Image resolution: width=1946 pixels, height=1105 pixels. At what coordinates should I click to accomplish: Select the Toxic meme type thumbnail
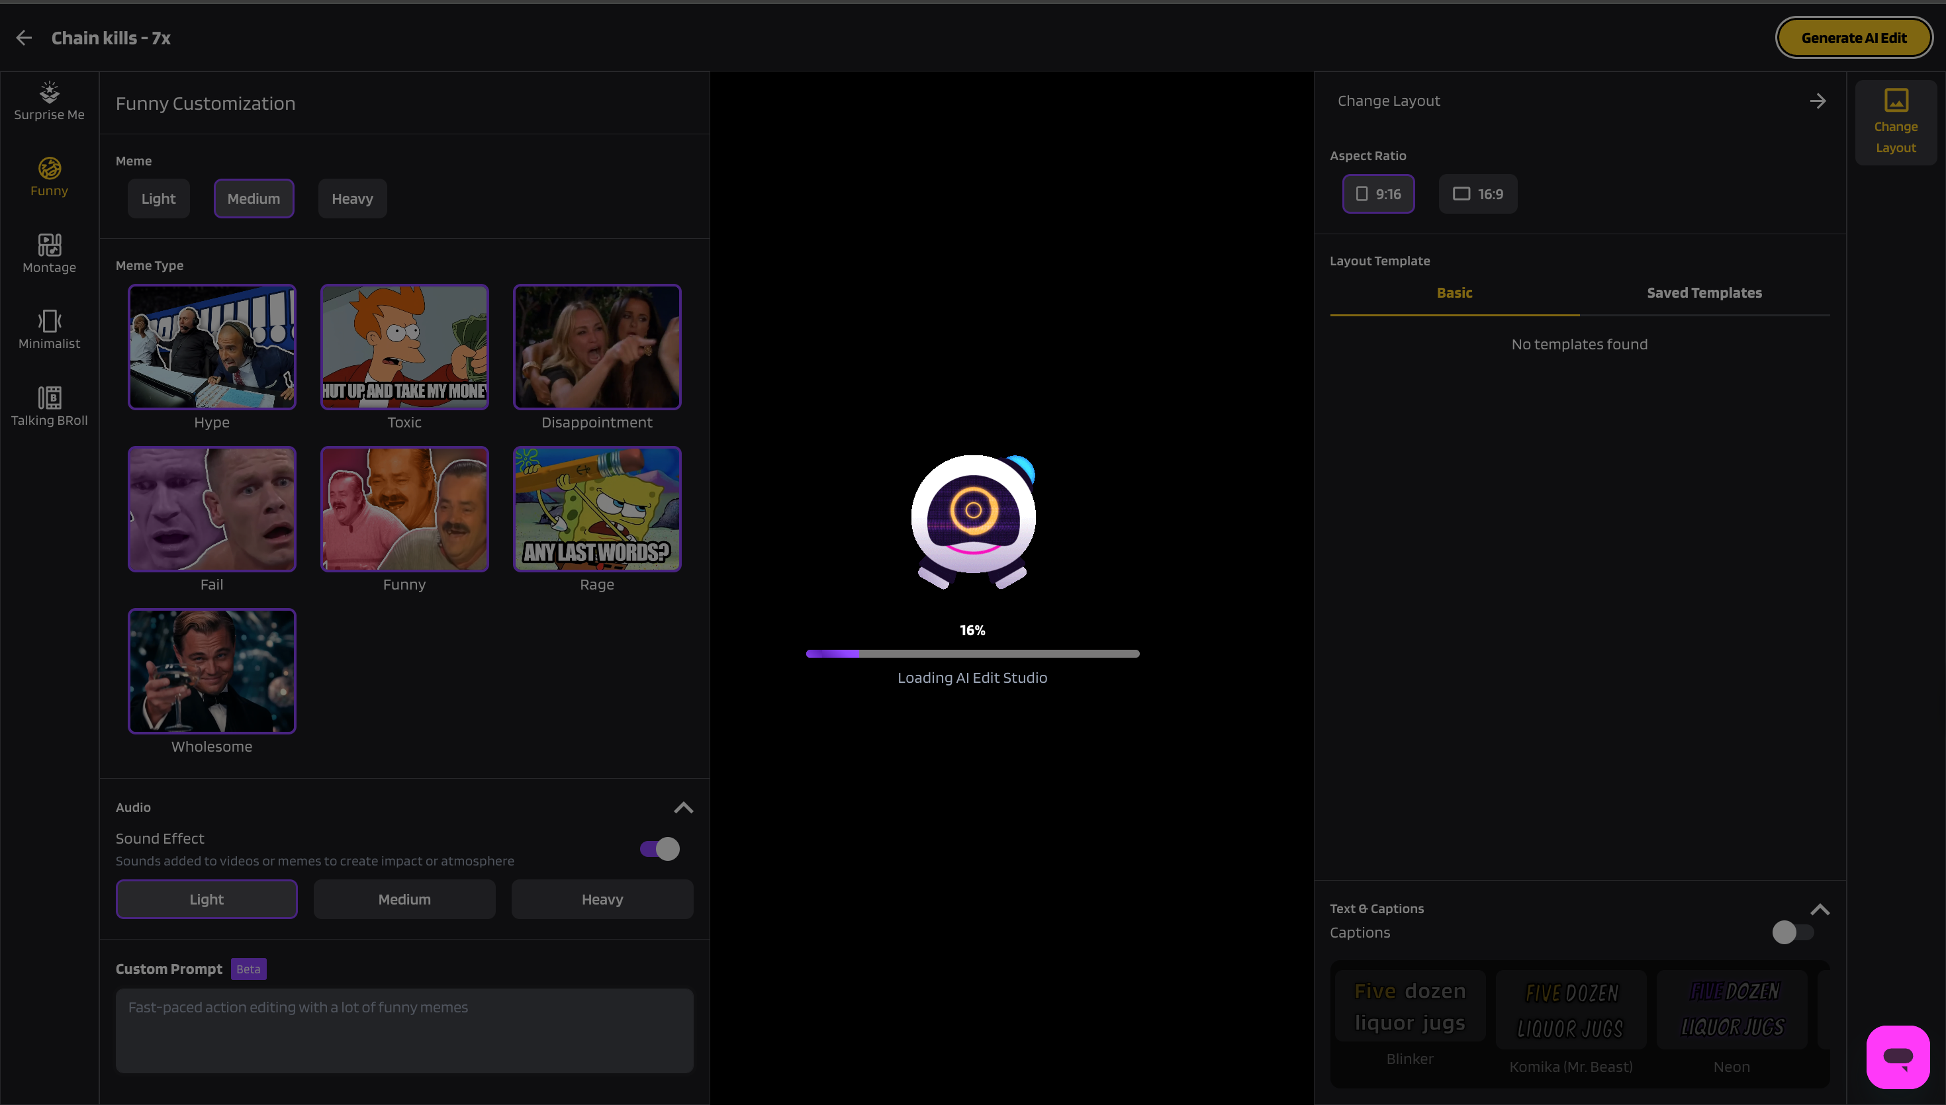pyautogui.click(x=404, y=347)
